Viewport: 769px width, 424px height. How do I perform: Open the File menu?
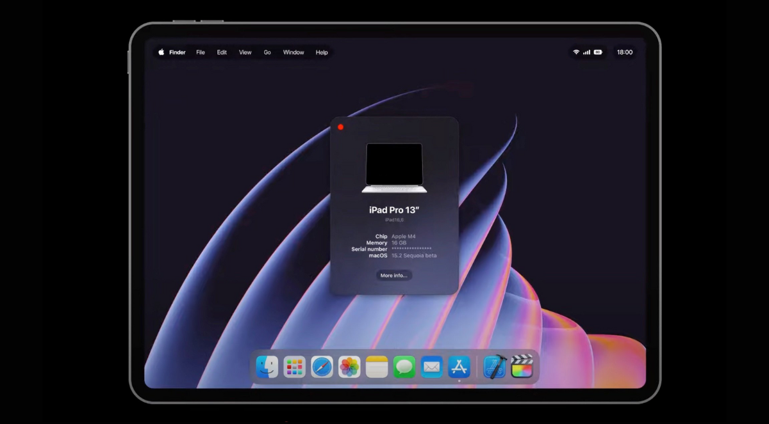(x=201, y=52)
